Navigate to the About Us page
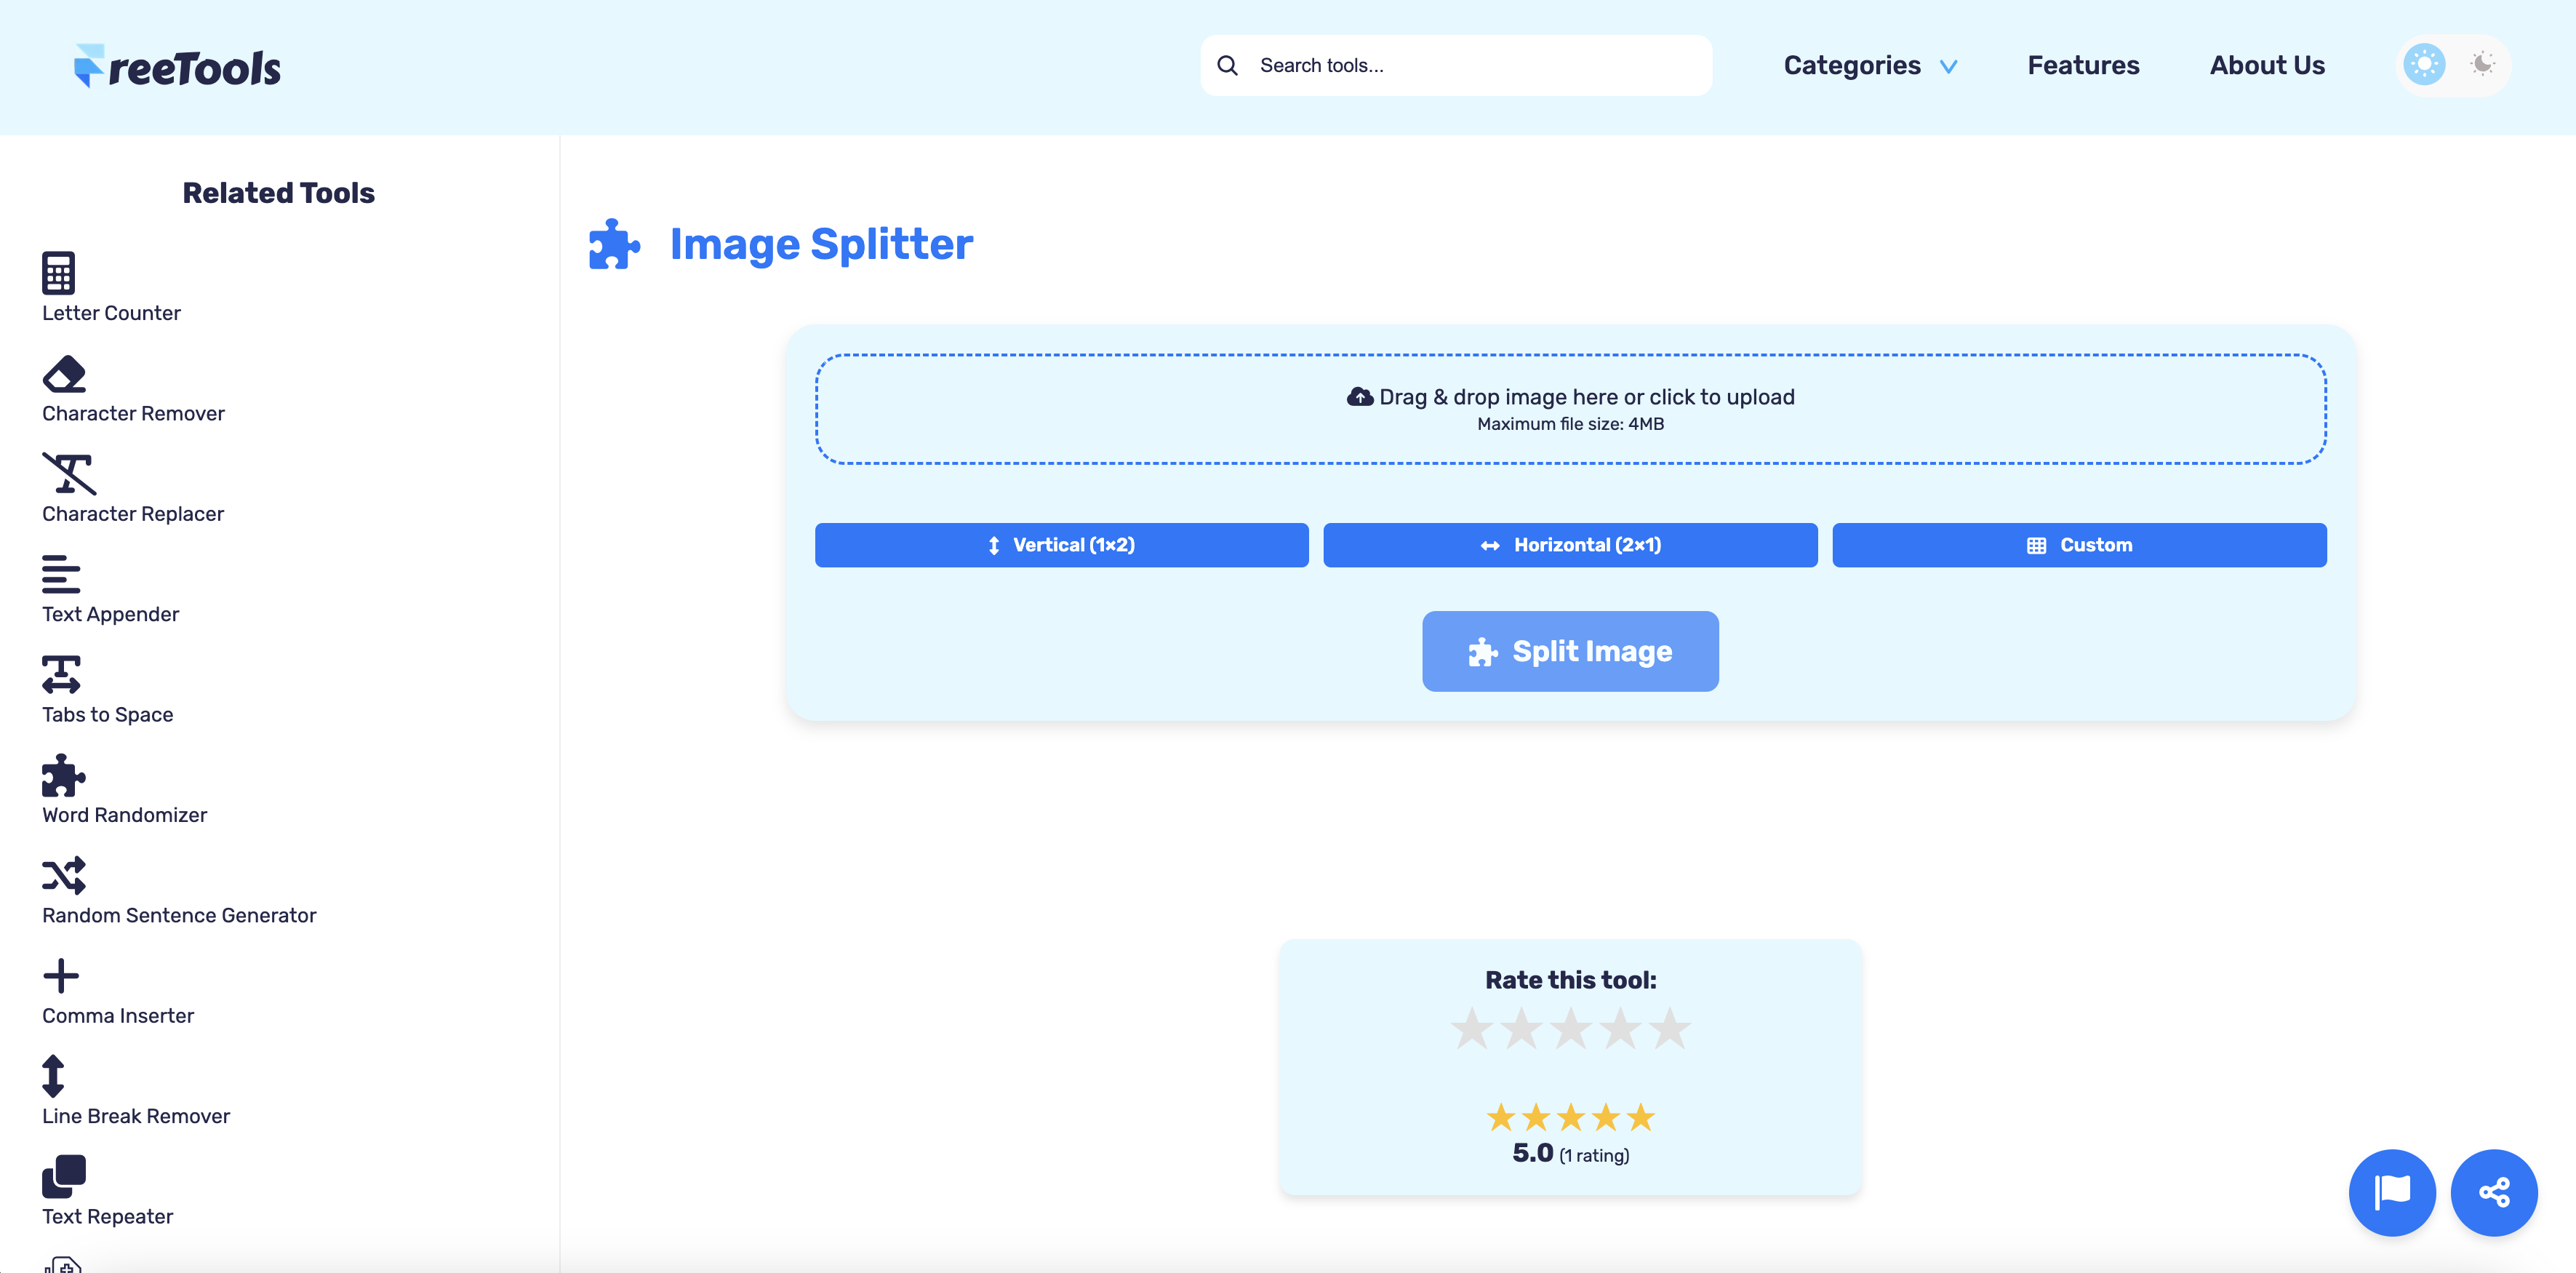The height and width of the screenshot is (1273, 2576). pos(2266,64)
